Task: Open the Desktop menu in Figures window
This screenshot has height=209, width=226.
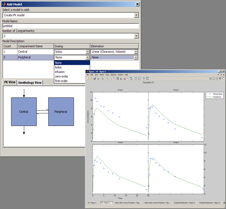Action: point(113,75)
